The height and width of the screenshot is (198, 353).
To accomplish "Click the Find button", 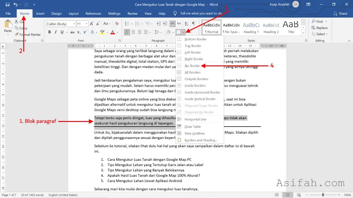I will pos(317,22).
